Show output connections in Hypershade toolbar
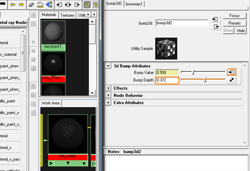The height and width of the screenshot is (171, 250). pos(77,5)
